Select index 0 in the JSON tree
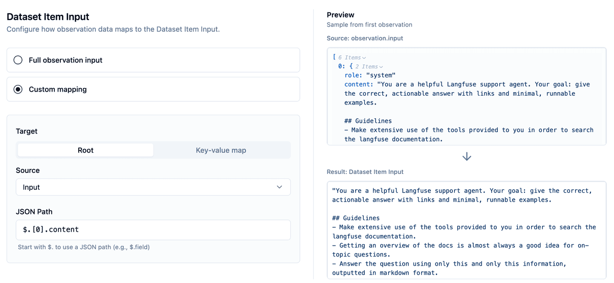The height and width of the screenshot is (283, 614). click(x=341, y=67)
